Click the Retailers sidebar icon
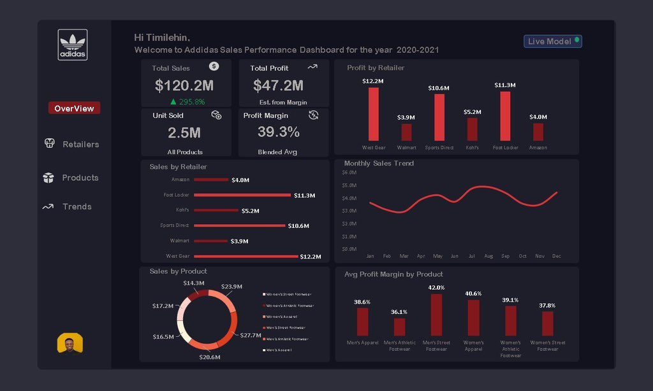Viewport: 653px width, 391px height. click(x=50, y=143)
